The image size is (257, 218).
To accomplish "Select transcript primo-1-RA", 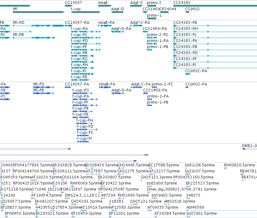I will coord(152,44).
